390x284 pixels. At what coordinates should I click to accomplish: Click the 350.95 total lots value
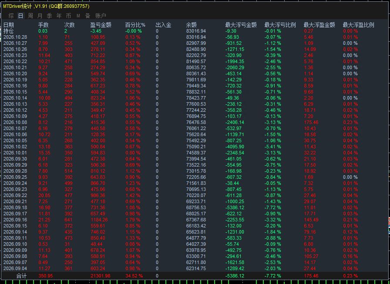pyautogui.click(x=46, y=276)
